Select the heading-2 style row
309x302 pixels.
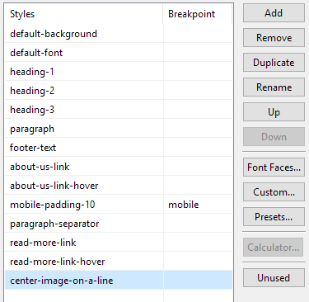pos(119,91)
